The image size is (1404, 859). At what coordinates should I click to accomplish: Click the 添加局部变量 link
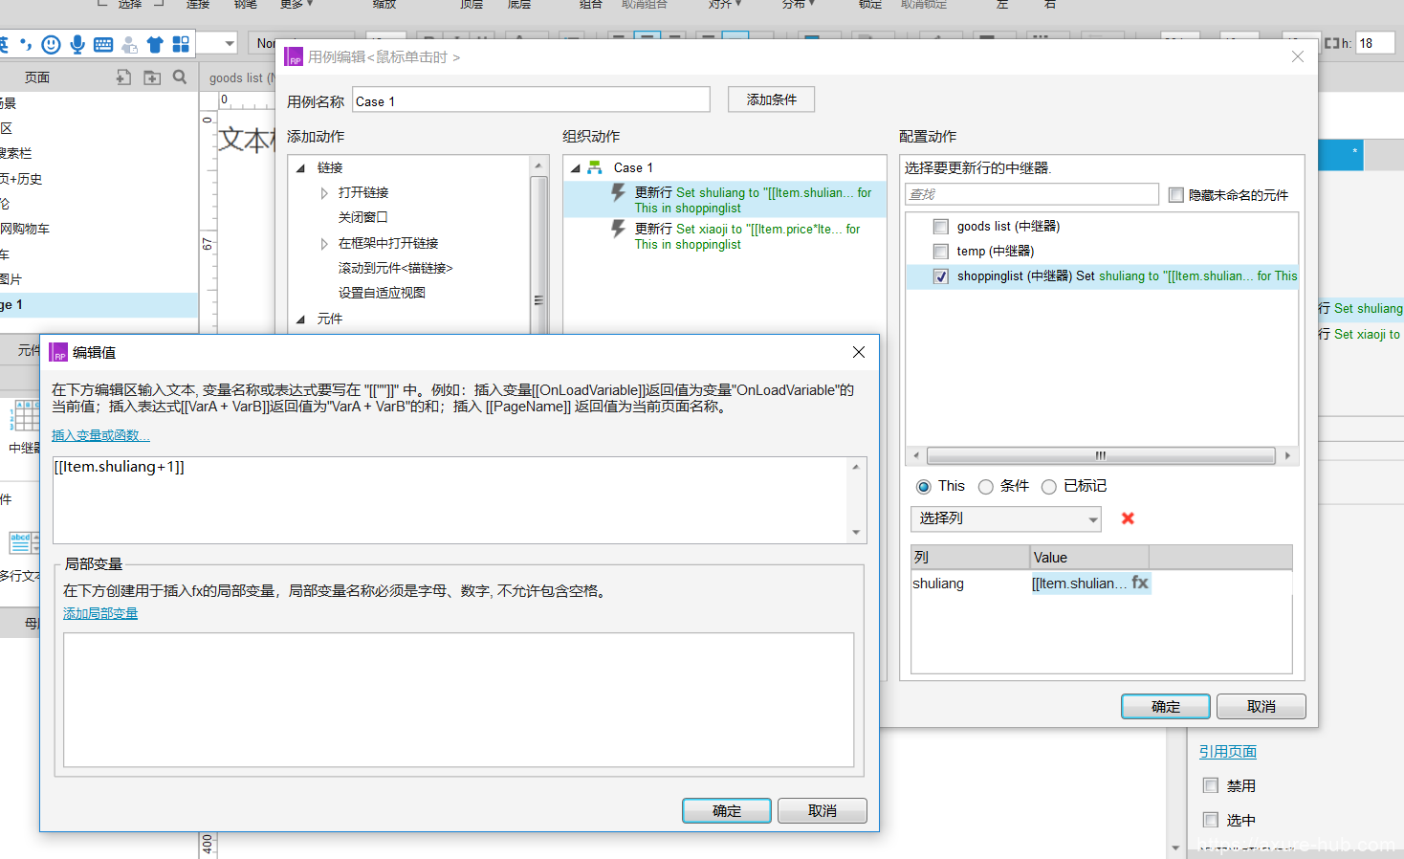(100, 613)
